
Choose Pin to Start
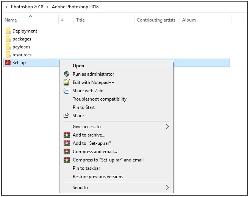pyautogui.click(x=84, y=107)
